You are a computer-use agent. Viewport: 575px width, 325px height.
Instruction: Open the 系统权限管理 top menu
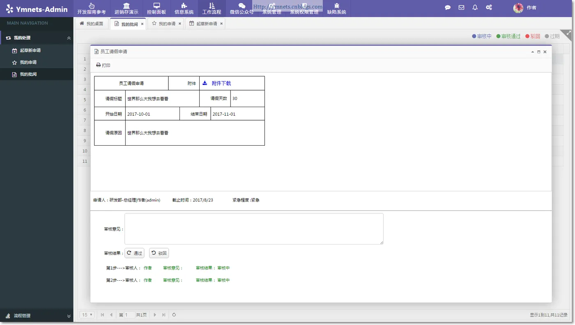[304, 9]
